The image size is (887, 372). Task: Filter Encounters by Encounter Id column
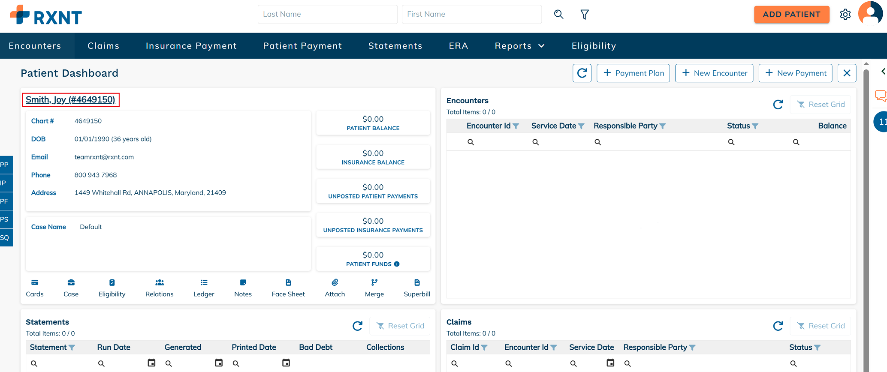516,126
